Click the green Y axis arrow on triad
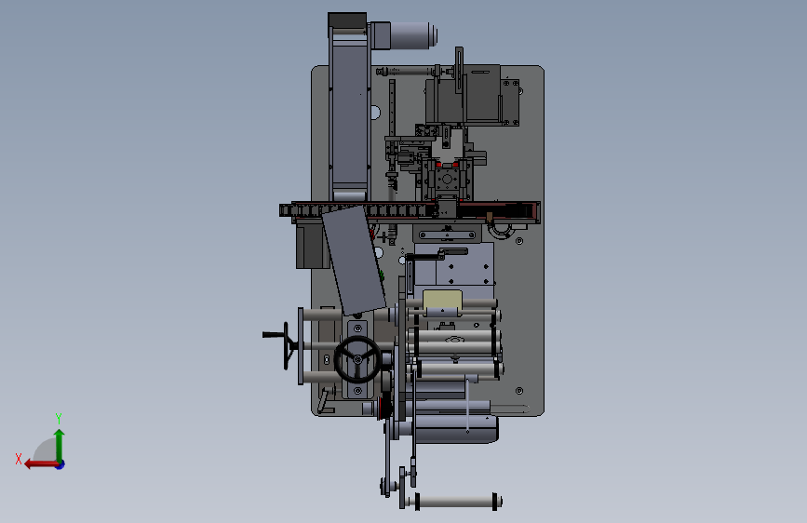This screenshot has width=807, height=523. (60, 444)
